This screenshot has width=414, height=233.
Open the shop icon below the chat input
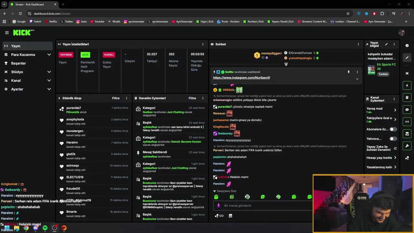230,216
